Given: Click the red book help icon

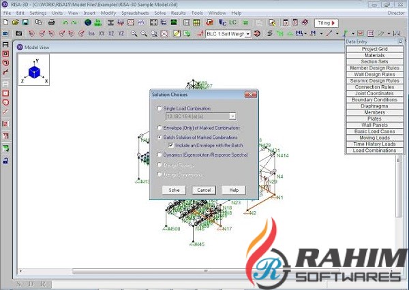Looking at the screenshot, I should [x=305, y=22].
